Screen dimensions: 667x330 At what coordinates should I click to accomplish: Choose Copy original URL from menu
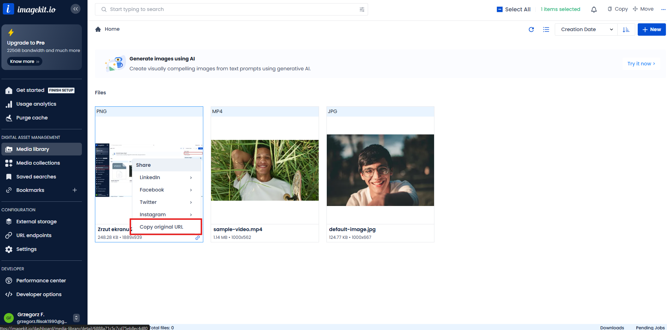tap(161, 227)
